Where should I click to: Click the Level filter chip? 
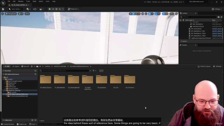[101, 71]
